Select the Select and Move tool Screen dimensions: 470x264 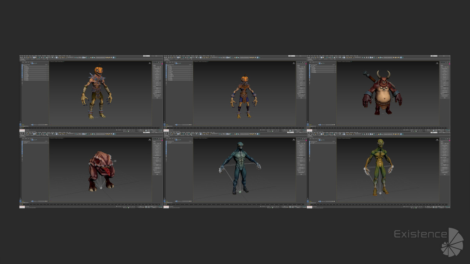tap(42, 57)
